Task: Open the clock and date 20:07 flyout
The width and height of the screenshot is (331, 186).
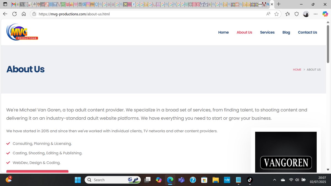Action: coord(318,180)
